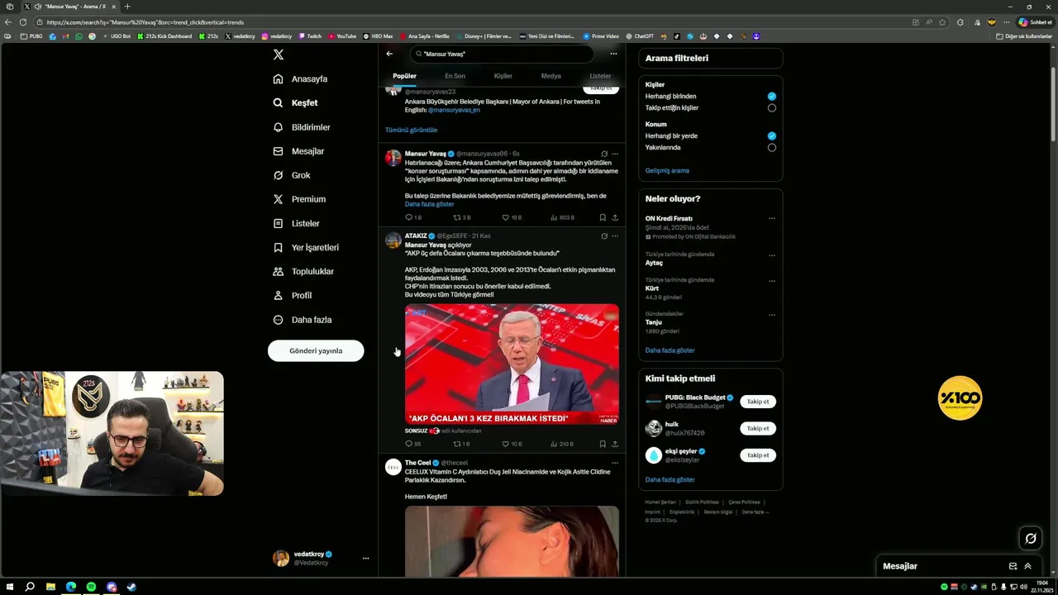
Task: Click the search field with Mansur Yavaş
Action: point(503,54)
